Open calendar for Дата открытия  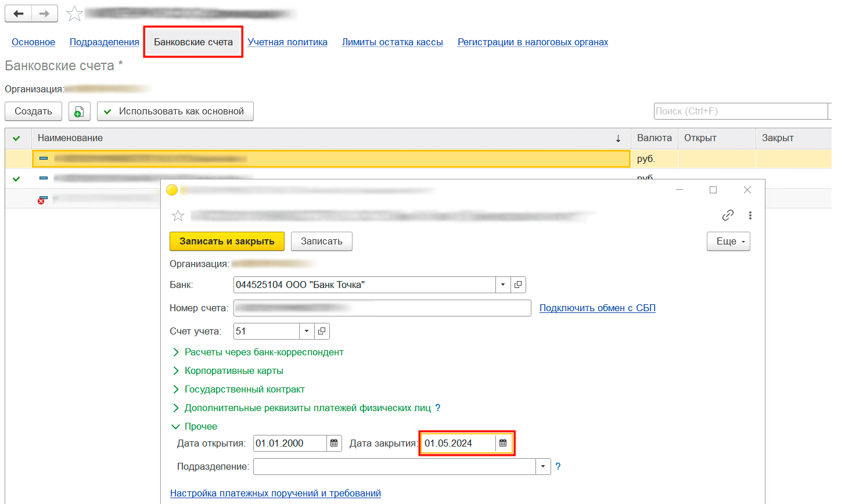(x=334, y=443)
